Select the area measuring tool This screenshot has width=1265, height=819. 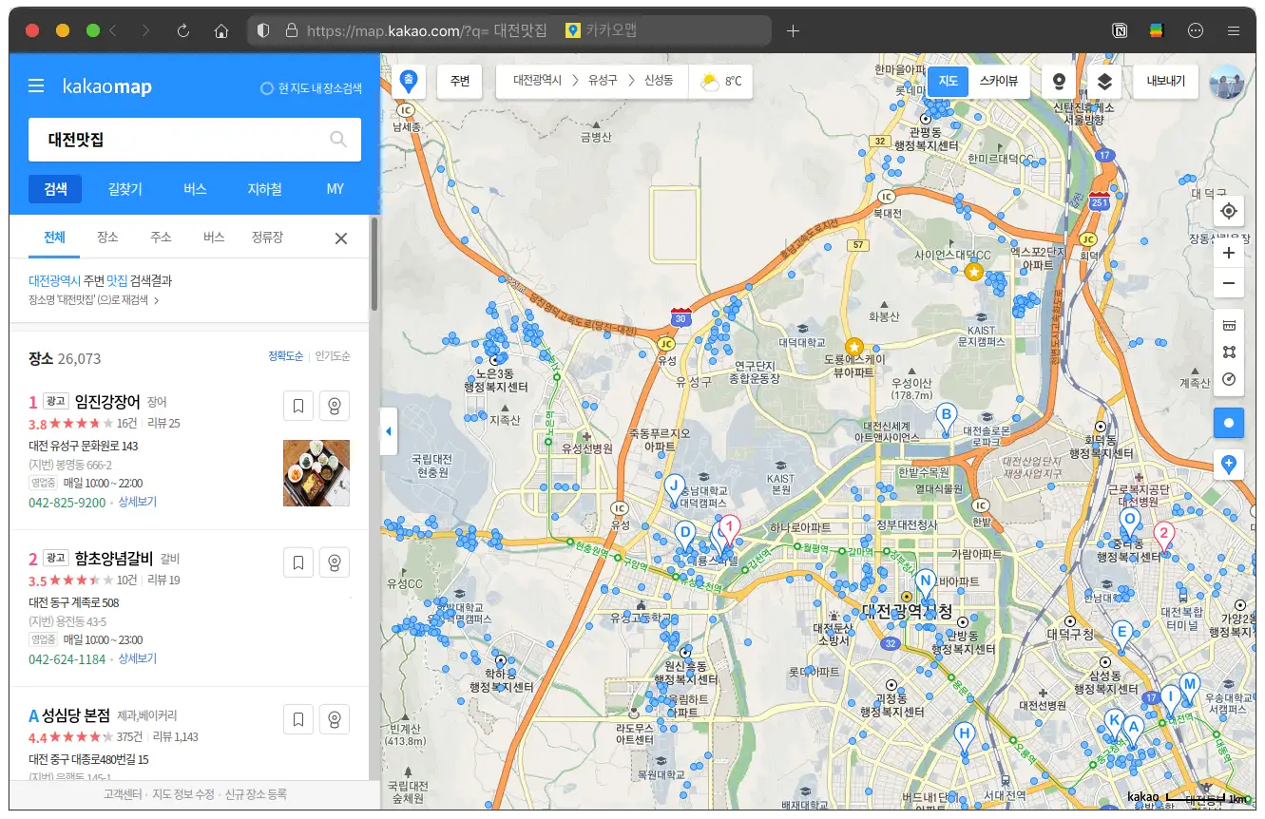pyautogui.click(x=1229, y=352)
